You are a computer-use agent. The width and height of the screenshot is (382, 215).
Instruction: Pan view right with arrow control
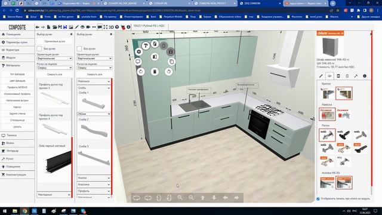(x=236, y=198)
